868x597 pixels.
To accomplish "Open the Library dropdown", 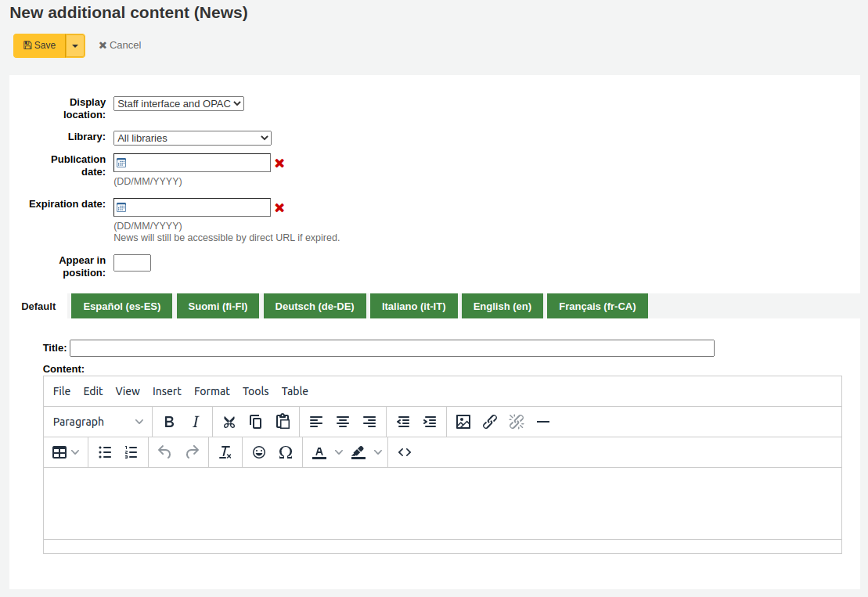I will tap(192, 138).
